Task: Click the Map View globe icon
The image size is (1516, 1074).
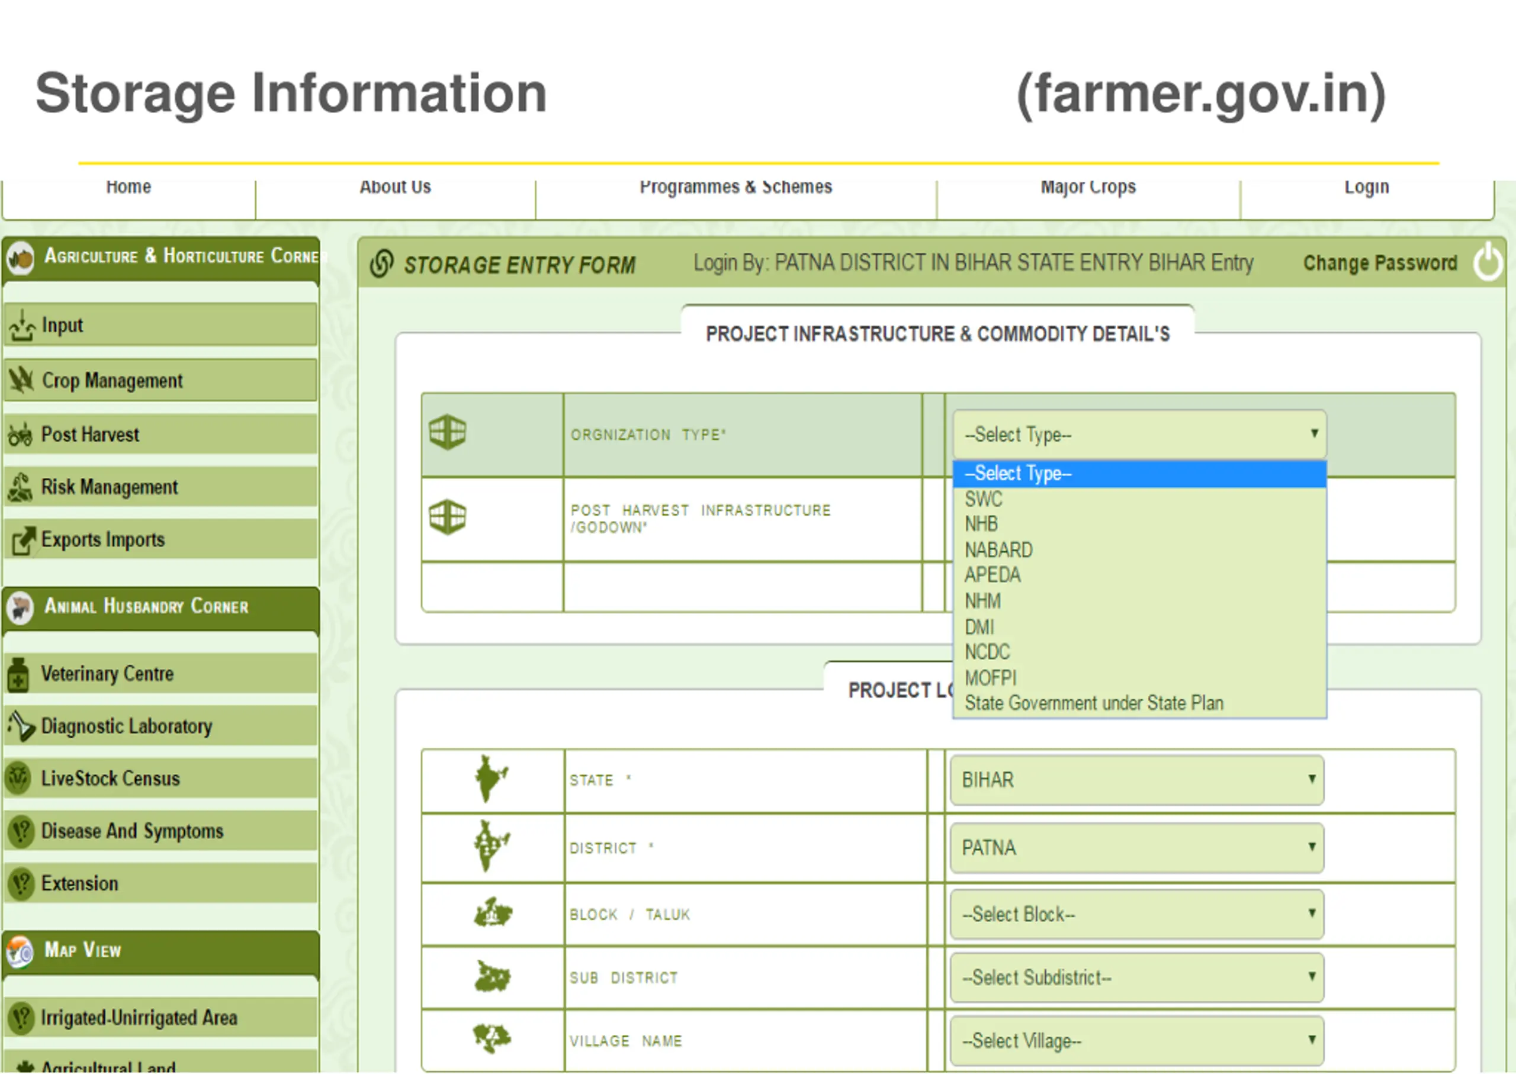Action: tap(20, 951)
